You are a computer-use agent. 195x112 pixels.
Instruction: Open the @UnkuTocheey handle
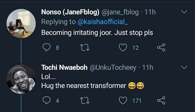tap(113, 67)
